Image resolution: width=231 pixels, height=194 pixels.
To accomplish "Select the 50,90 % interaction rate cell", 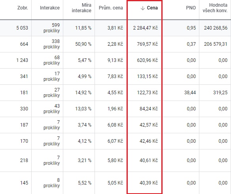I will pos(83,44).
